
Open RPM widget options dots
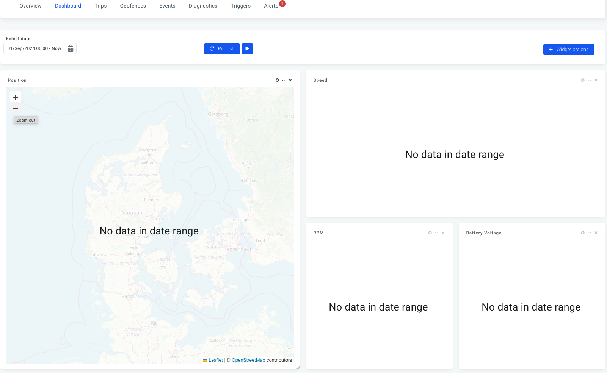tap(437, 233)
